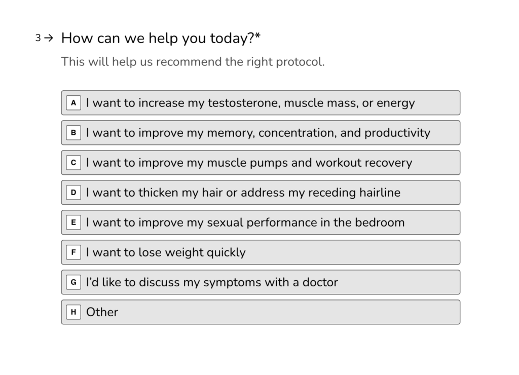Pick the muscle pumps and workout recovery option
This screenshot has width=519, height=375.
coord(260,163)
